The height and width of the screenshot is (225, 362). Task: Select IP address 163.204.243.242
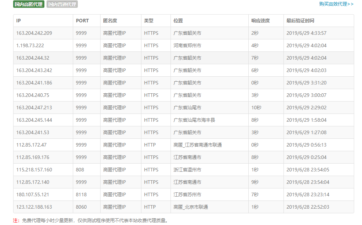pos(34,71)
